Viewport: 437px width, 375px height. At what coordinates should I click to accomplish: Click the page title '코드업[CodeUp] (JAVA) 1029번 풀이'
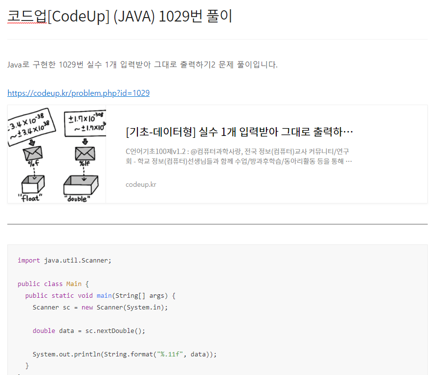pyautogui.click(x=120, y=16)
